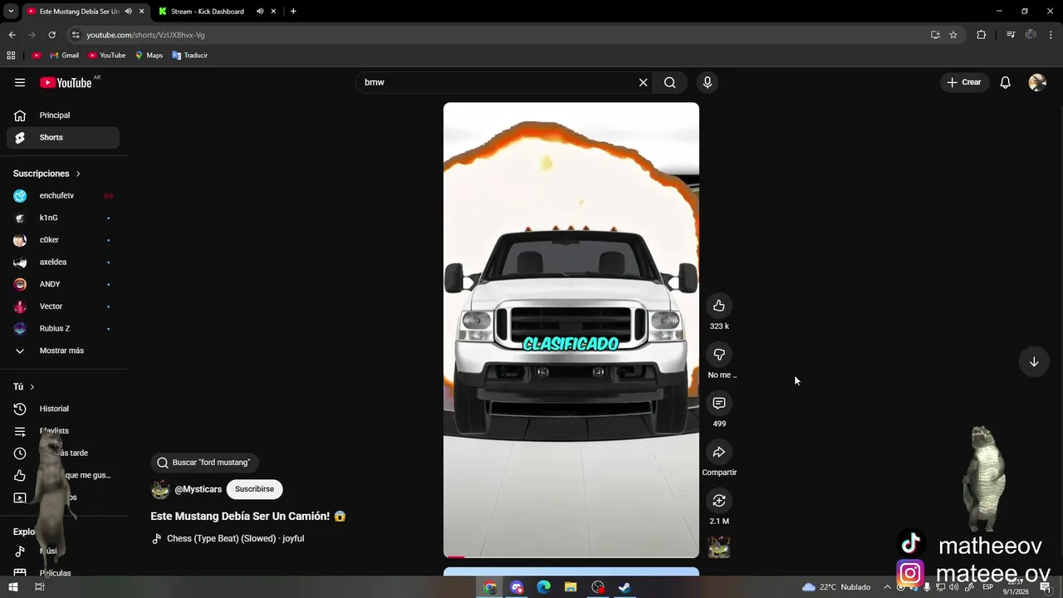
Task: Open the Vector subscription channel
Action: coord(63,306)
